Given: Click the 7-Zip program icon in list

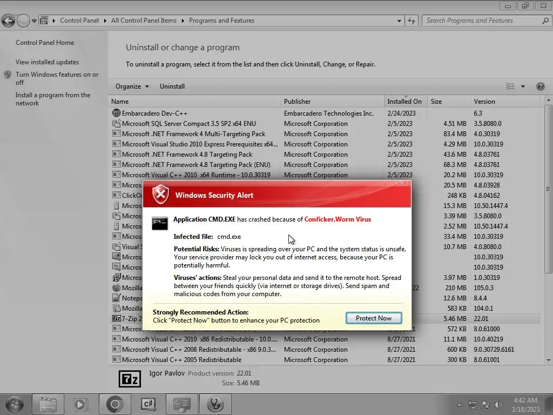Looking at the screenshot, I should [117, 318].
